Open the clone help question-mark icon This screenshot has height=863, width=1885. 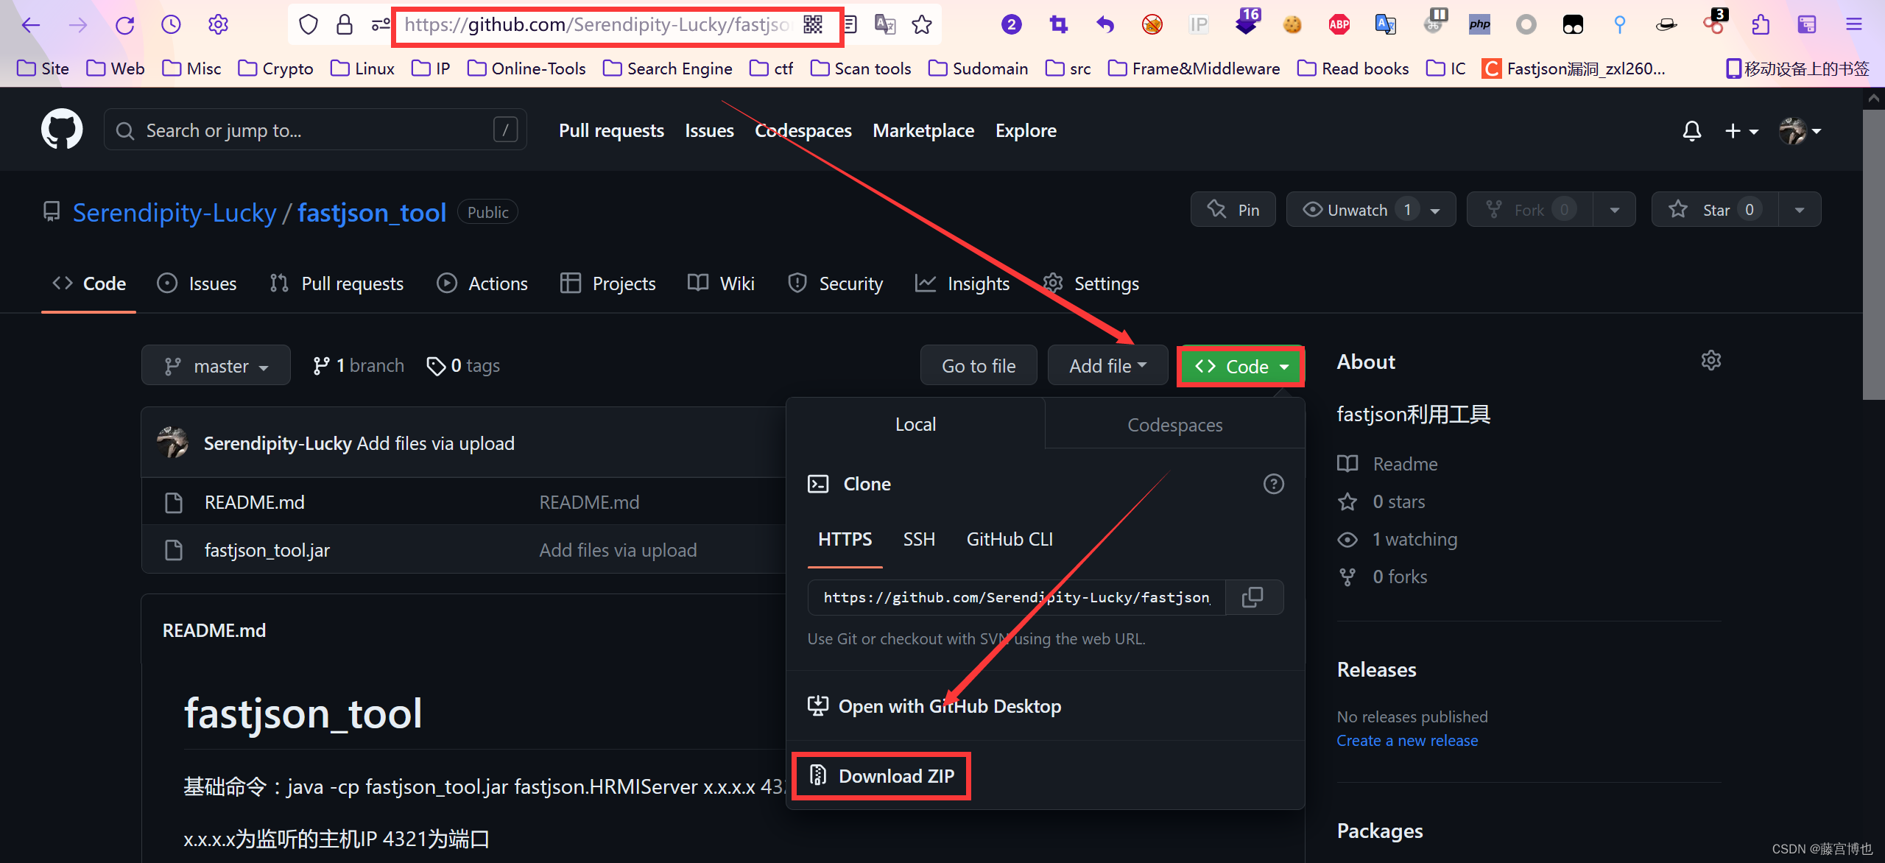1273,484
